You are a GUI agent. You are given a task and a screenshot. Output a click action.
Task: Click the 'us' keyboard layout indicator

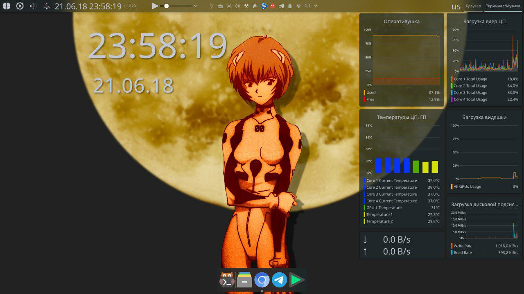pyautogui.click(x=456, y=6)
